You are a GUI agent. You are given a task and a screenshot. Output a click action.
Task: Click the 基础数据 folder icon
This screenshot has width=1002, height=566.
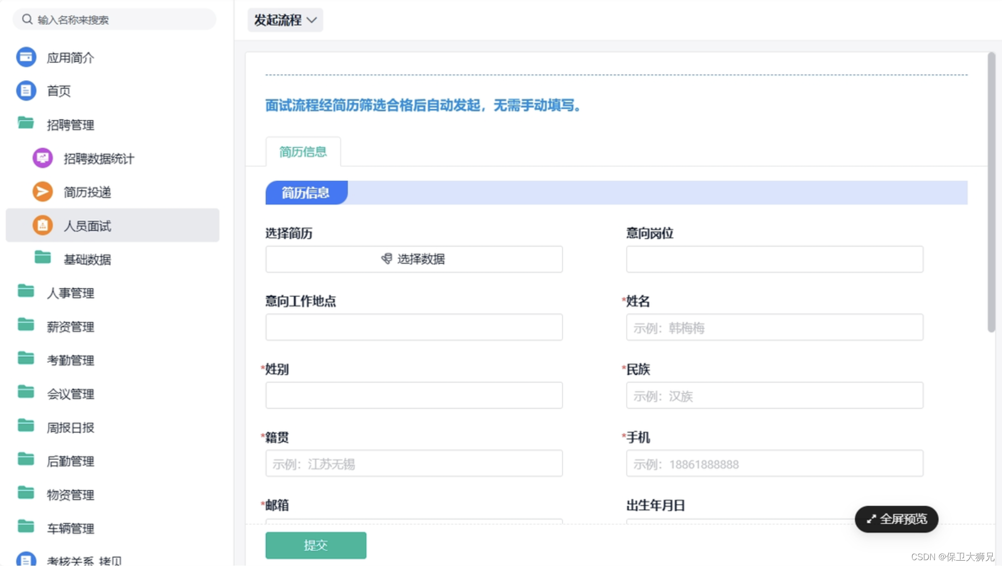pos(43,258)
